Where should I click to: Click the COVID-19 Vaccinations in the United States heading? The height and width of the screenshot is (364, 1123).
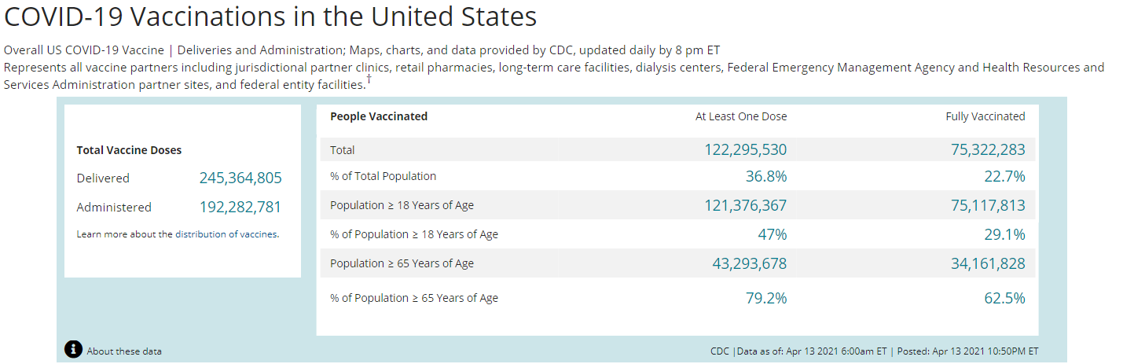tap(270, 17)
